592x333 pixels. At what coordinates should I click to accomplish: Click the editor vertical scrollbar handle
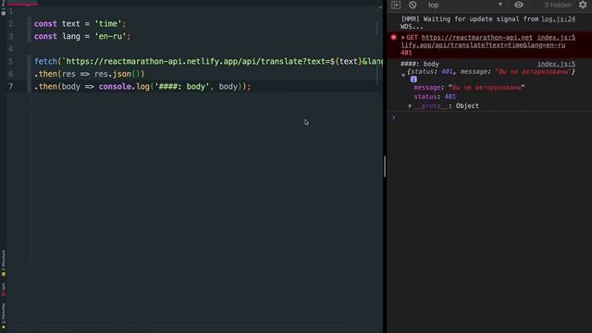pos(385,166)
